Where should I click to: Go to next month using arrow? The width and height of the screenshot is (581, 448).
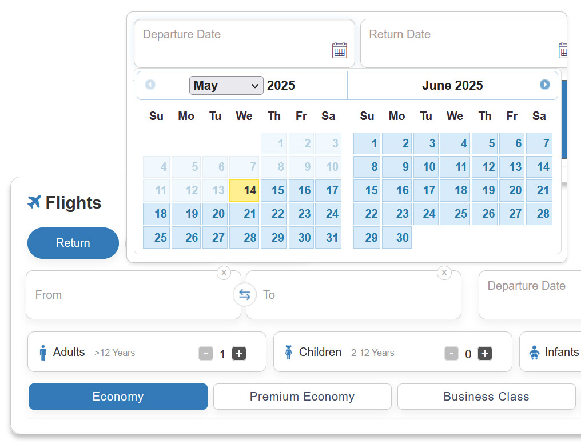[x=544, y=85]
